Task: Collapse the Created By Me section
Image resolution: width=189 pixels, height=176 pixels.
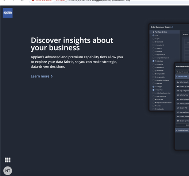Action: pyautogui.click(x=177, y=77)
